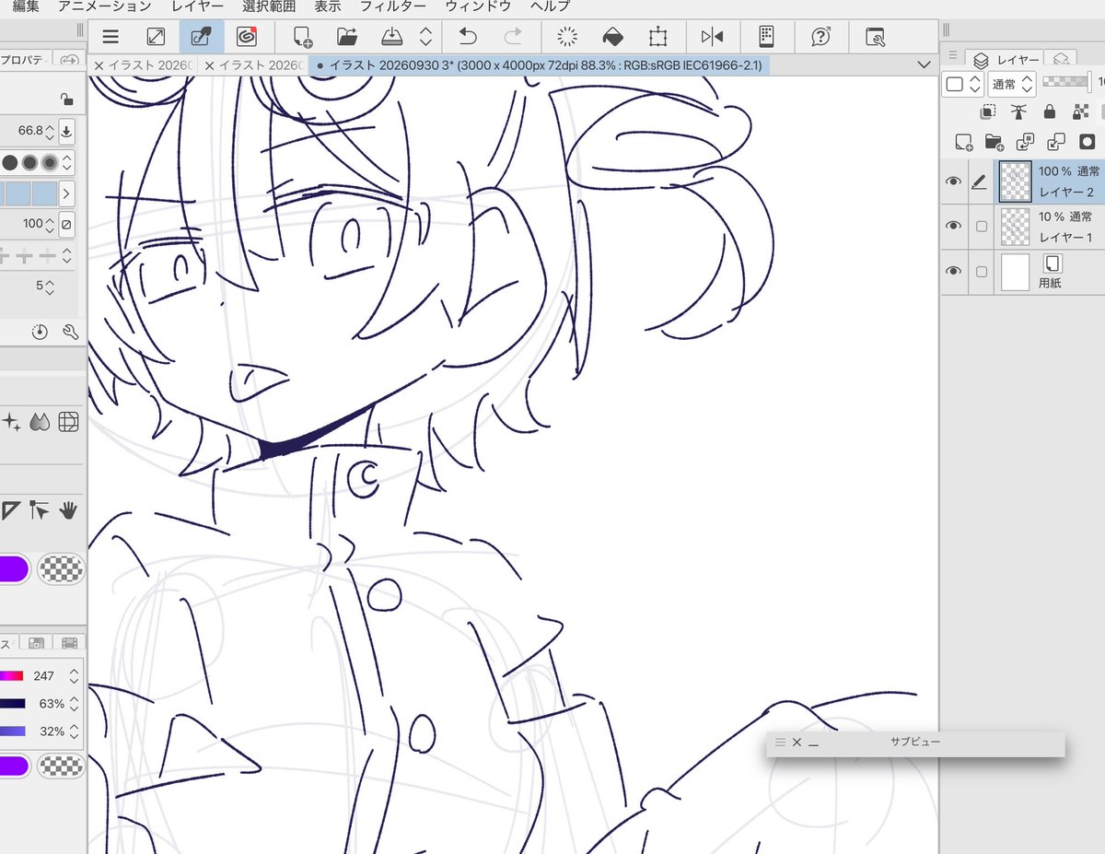
Task: Save document with the download-tray icon
Action: pos(392,37)
